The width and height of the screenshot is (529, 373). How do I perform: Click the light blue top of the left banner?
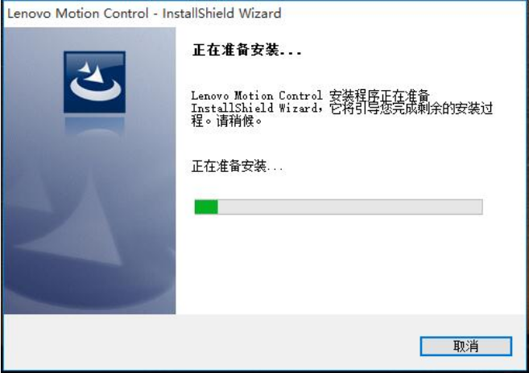pos(89,38)
